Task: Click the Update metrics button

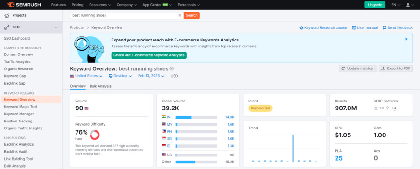Action: pos(358,68)
